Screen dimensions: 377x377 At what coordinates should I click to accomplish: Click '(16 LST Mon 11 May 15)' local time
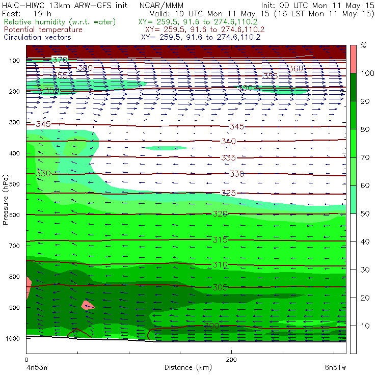pyautogui.click(x=325, y=13)
